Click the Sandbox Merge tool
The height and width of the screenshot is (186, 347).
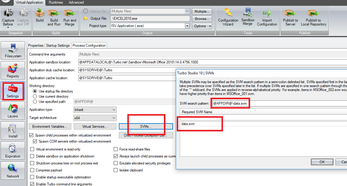pyautogui.click(x=247, y=17)
